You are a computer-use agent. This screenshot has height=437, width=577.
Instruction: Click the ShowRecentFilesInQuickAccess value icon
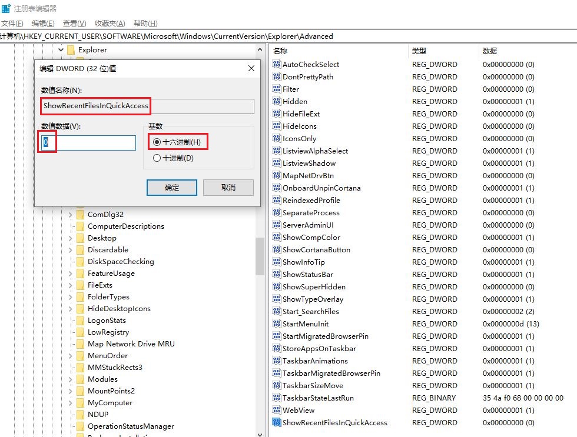click(x=277, y=423)
